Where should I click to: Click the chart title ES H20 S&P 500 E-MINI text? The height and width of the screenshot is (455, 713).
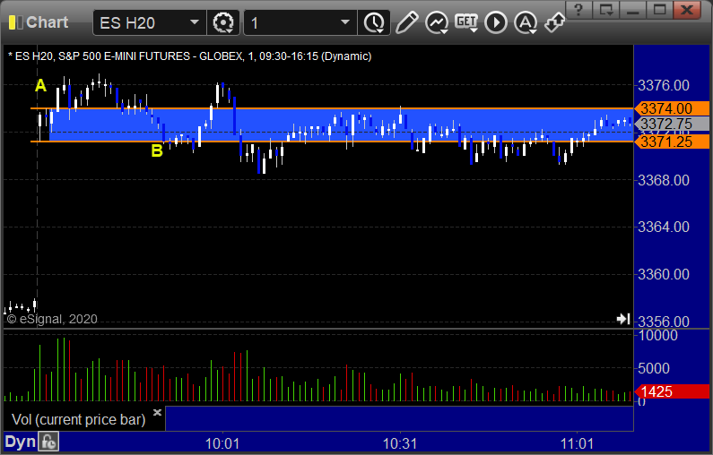[x=189, y=56]
